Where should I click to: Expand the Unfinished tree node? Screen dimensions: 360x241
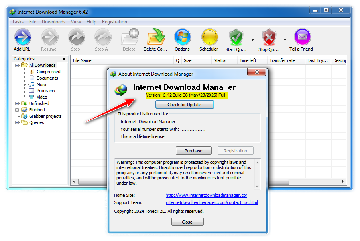point(17,103)
